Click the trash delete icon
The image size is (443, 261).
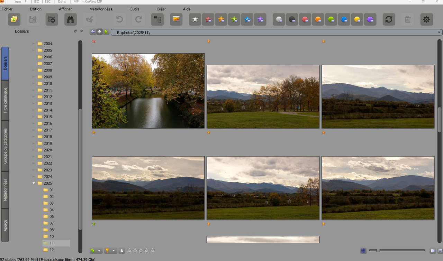[x=408, y=19]
